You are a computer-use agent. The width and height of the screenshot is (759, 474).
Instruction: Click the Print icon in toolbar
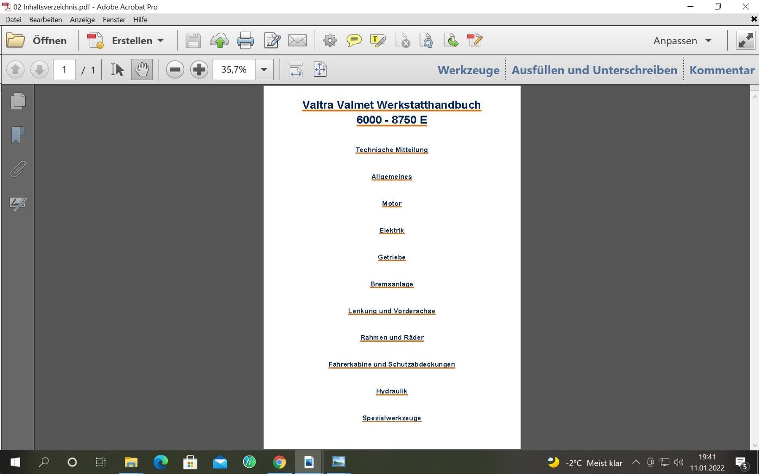pyautogui.click(x=245, y=41)
